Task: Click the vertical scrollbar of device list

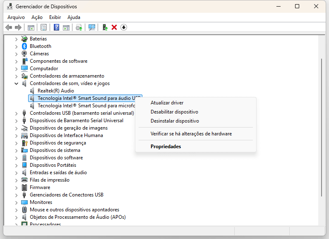Action: (322, 124)
